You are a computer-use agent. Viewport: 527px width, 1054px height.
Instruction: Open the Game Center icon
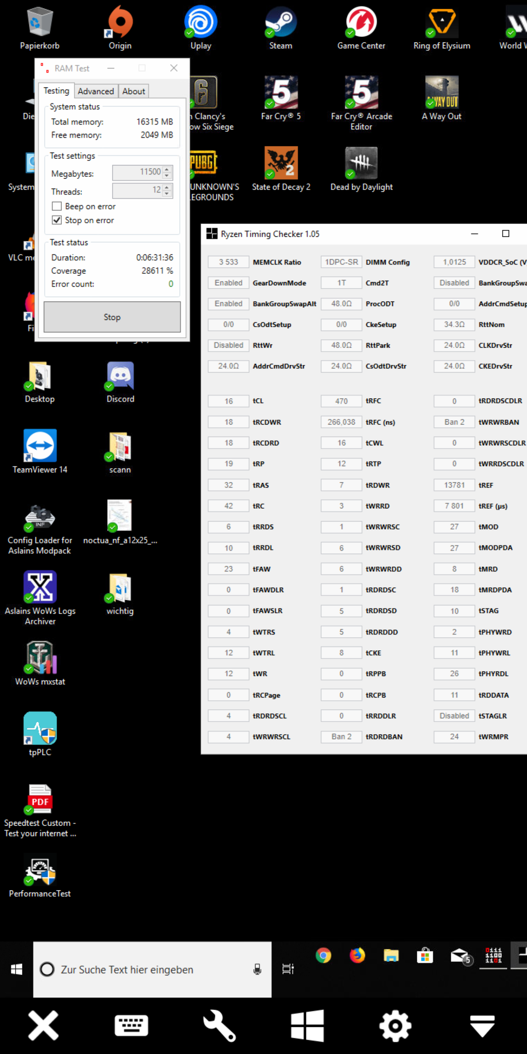click(361, 28)
